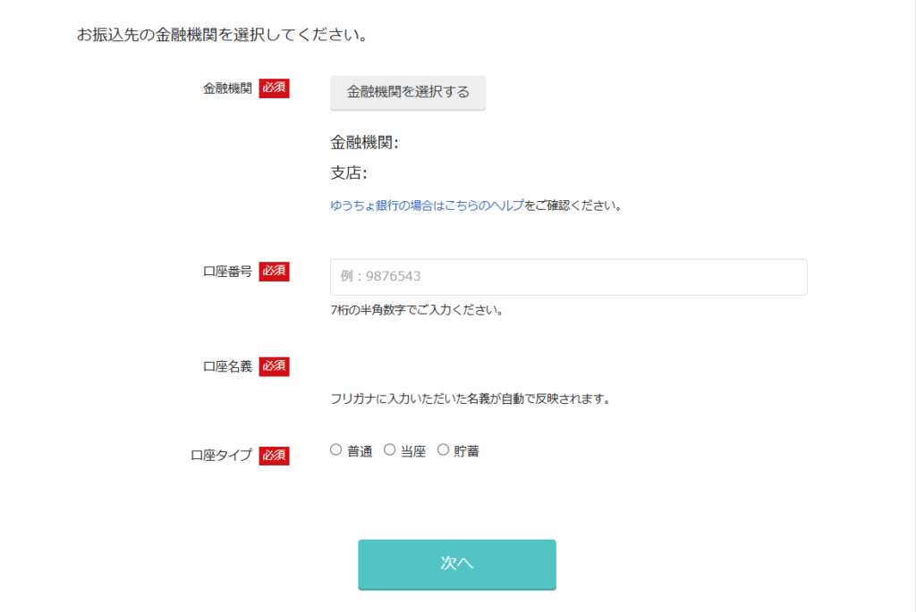Screen dimensions: 916x612
Task: Click the 口座タイプ field label
Action: point(221,456)
